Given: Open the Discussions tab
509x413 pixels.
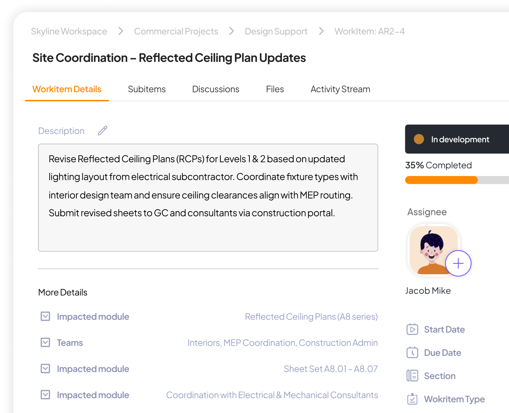Looking at the screenshot, I should click(x=216, y=89).
